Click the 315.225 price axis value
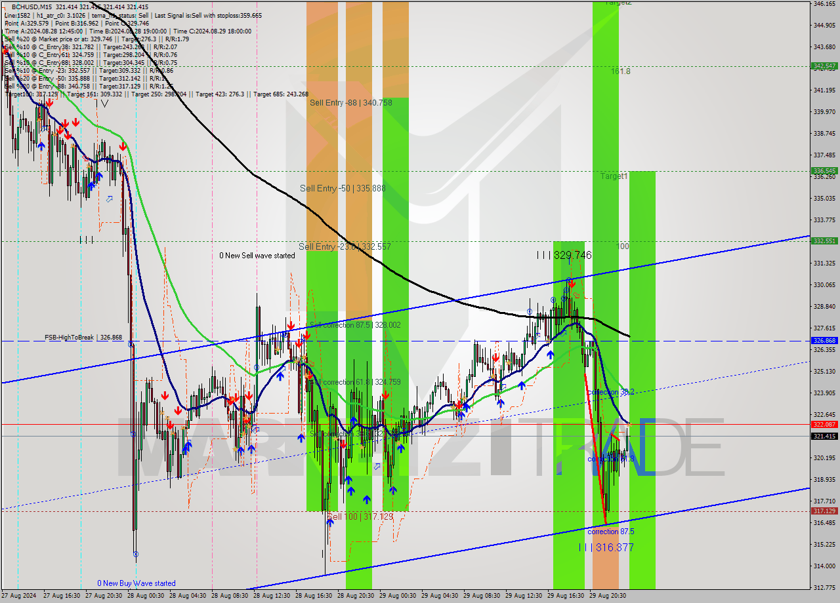The height and width of the screenshot is (603, 840). [x=824, y=545]
